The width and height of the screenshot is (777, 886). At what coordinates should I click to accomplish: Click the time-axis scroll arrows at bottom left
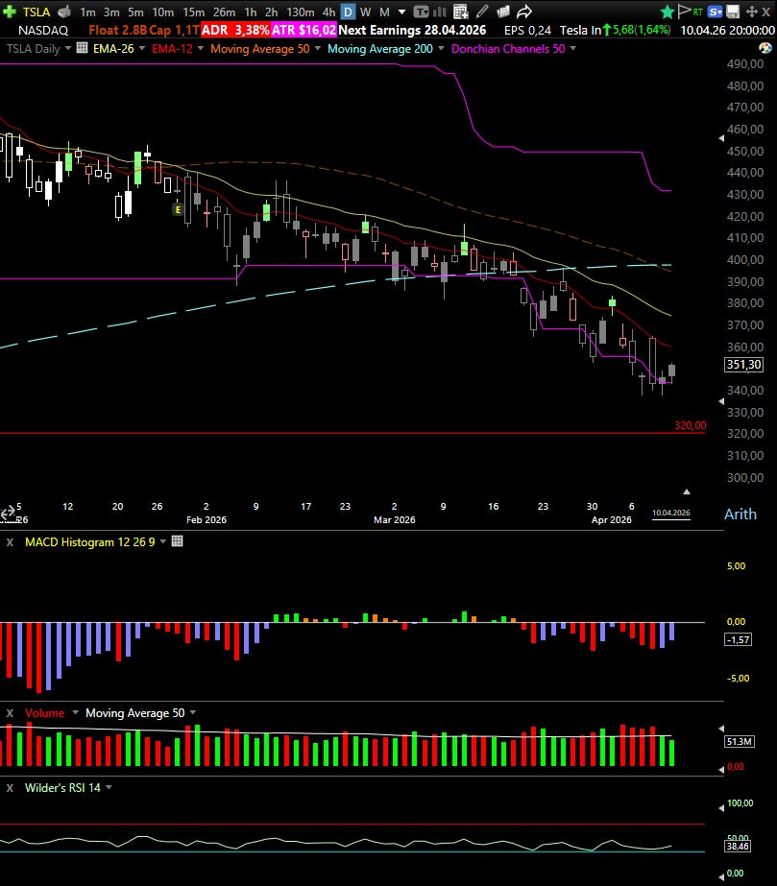(x=8, y=513)
